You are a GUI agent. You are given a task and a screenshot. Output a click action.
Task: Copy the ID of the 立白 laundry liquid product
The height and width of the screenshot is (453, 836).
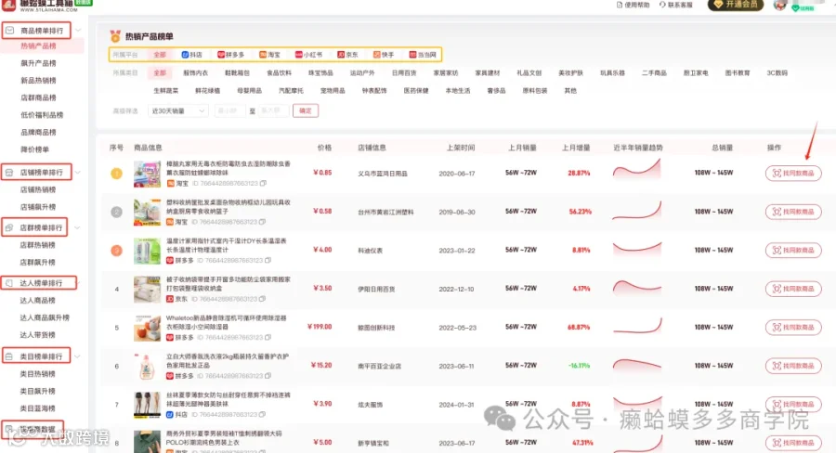click(x=268, y=376)
